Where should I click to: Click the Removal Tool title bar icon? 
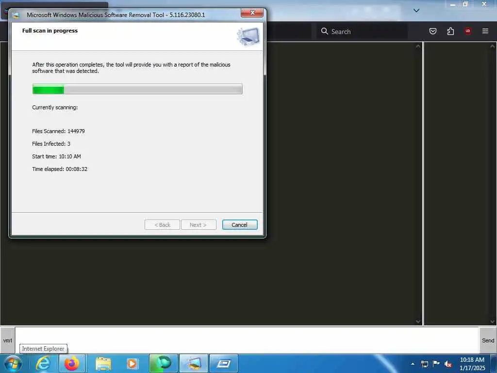(x=16, y=15)
